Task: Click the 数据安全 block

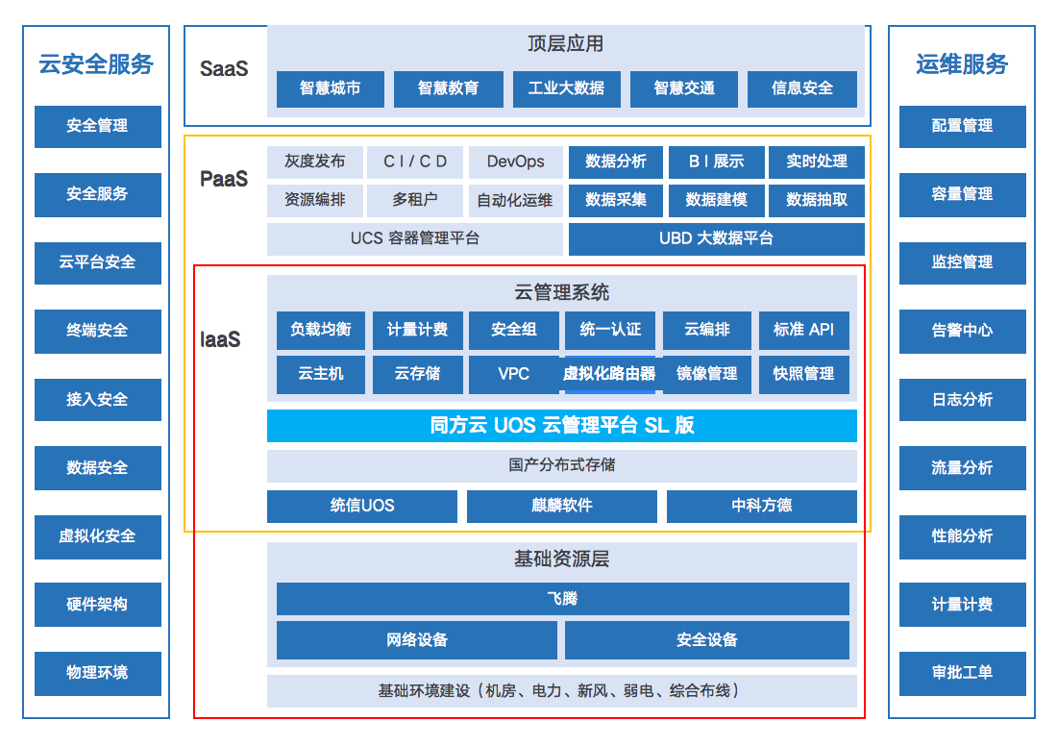Action: [98, 468]
